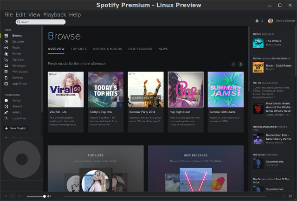Open the Artists icon under Your Music

click(6, 112)
